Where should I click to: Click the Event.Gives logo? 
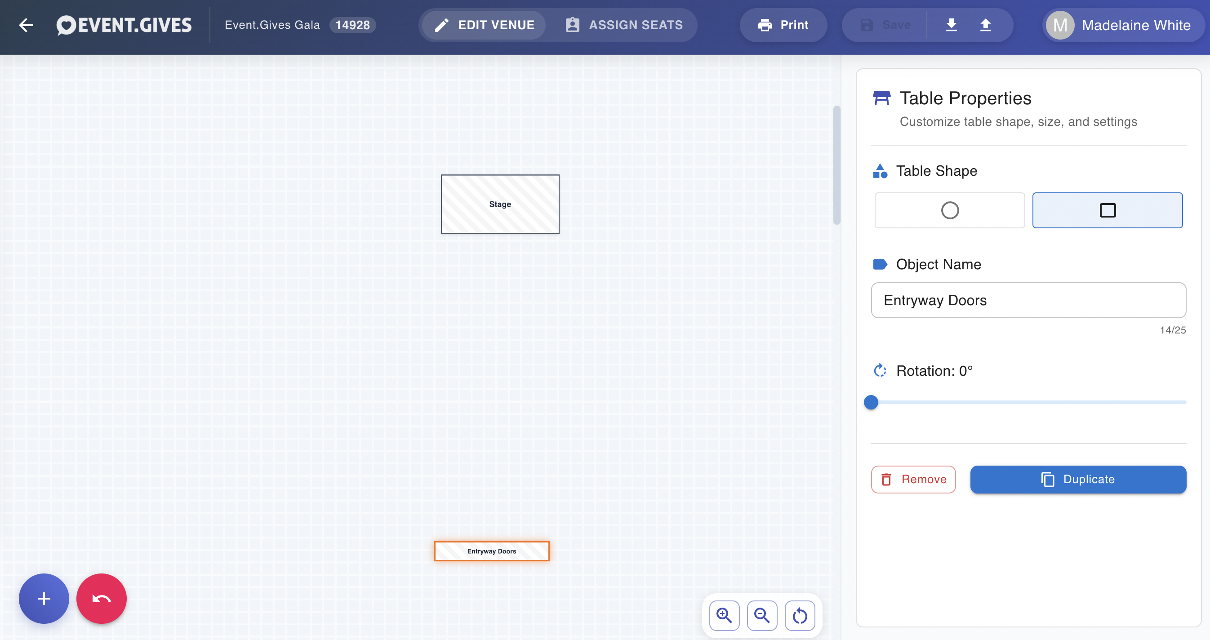click(124, 25)
